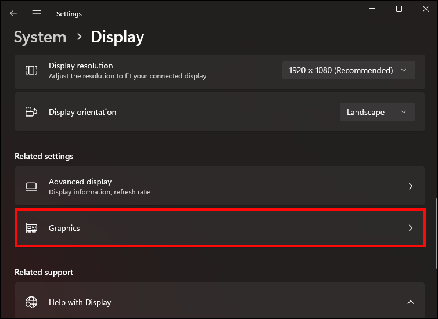This screenshot has height=319, width=438.
Task: Click the Graphics card icon
Action: [31, 228]
